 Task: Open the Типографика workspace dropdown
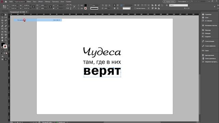183,1
